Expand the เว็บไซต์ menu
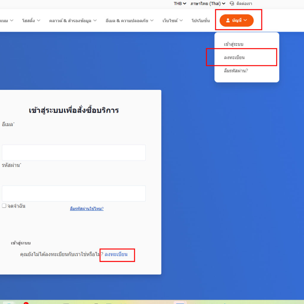The image size is (304, 304). 172,20
